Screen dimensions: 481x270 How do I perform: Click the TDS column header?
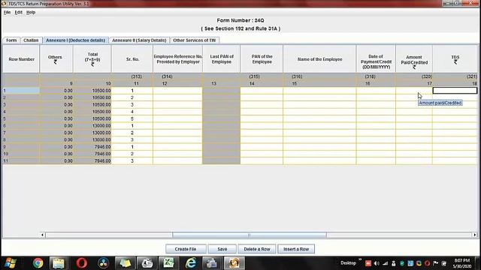(x=455, y=59)
